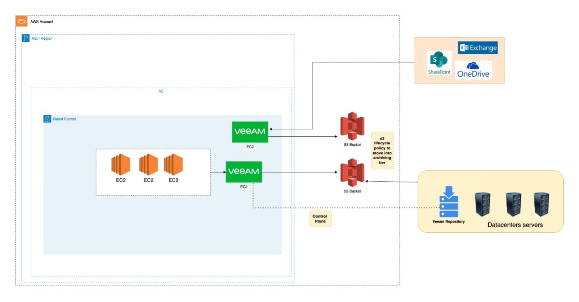Click the Exchange logo
The height and width of the screenshot is (302, 579).
coord(478,48)
